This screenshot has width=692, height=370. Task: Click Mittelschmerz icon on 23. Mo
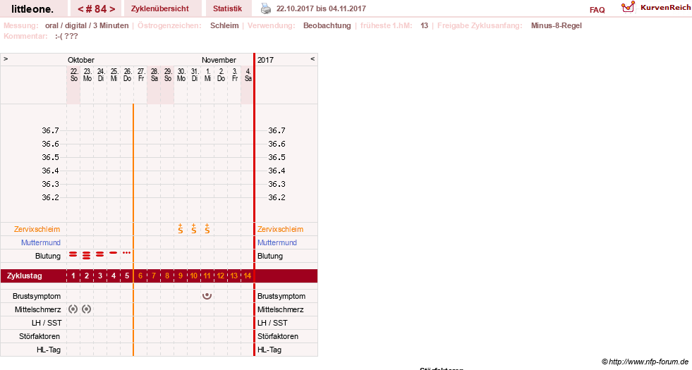tap(87, 309)
